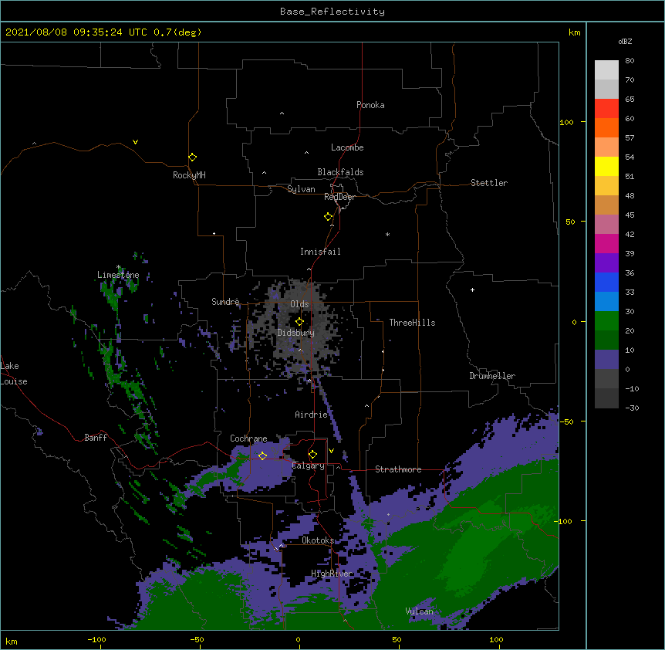The height and width of the screenshot is (650, 665).
Task: Click the Sylvan label on map
Action: pyautogui.click(x=301, y=189)
